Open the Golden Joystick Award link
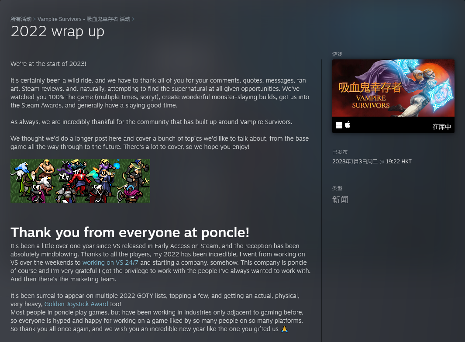The width and height of the screenshot is (465, 342). (76, 304)
